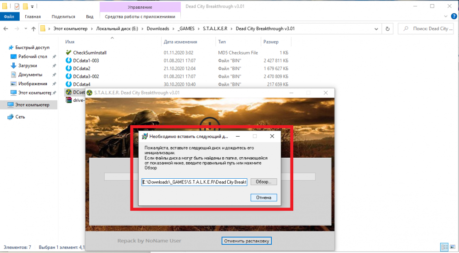The height and width of the screenshot is (253, 459).
Task: Minimize the S.T.A.L.K.E.R. installer window
Action: coord(291,93)
